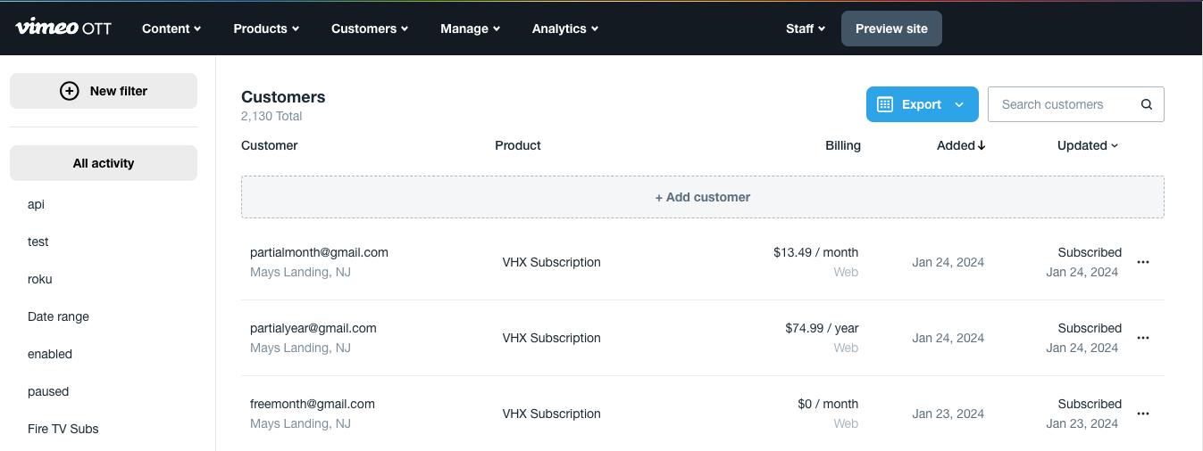Click the spreadsheet icon on Export
This screenshot has height=451, width=1203.
click(x=885, y=104)
